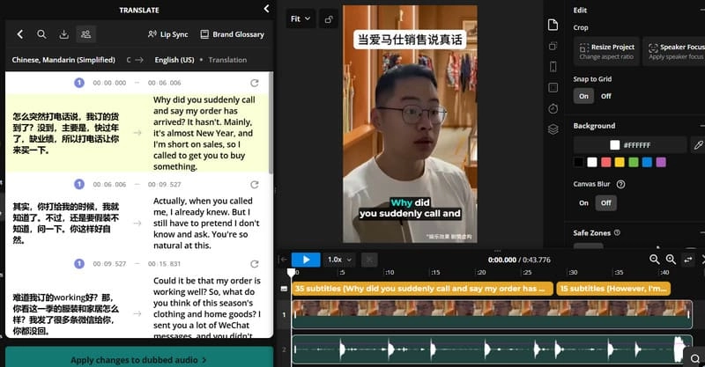Viewport: 705px width, 367px height.
Task: Open Safe Zones help icon
Action: (618, 232)
